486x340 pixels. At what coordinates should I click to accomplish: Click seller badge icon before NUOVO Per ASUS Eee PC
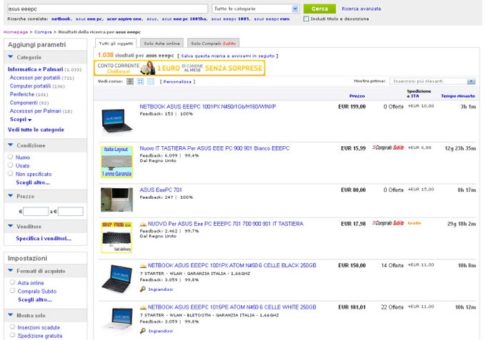(143, 224)
